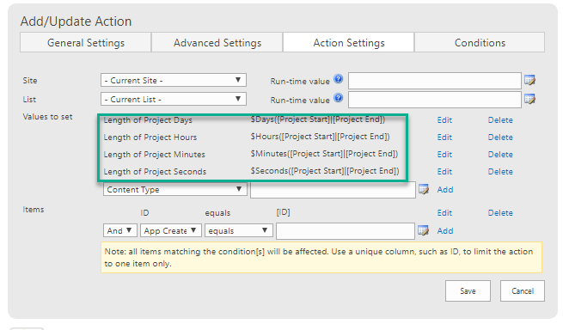
Task: Delete the Length of Project Seconds value
Action: [500, 172]
